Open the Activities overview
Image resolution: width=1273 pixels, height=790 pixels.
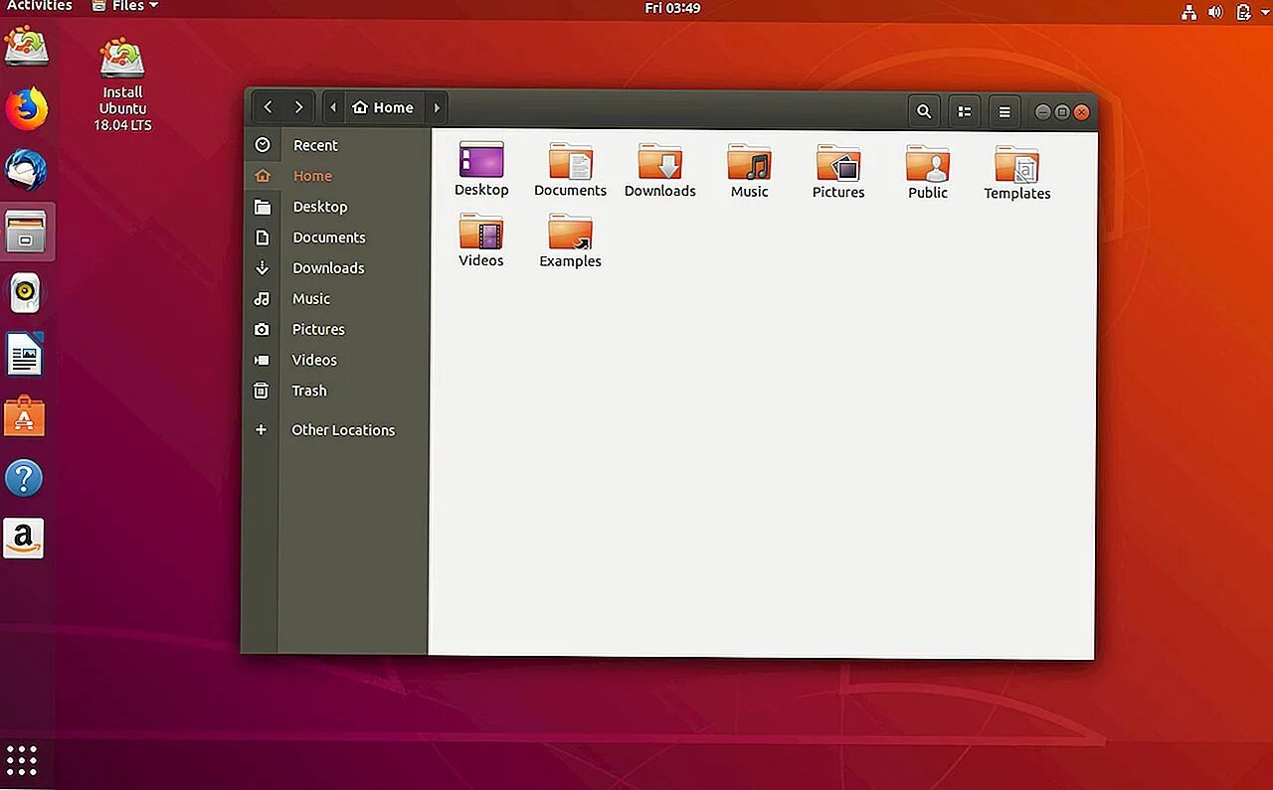pos(40,6)
